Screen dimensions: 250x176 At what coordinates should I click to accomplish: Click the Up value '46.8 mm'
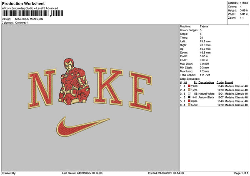pos(205,49)
